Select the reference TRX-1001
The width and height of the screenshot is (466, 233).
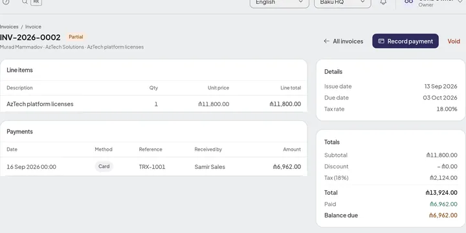[152, 167]
